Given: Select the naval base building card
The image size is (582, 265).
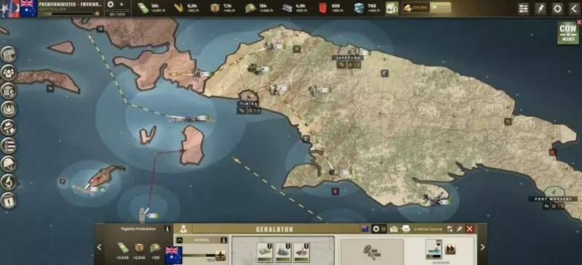Looking at the screenshot, I should tap(283, 253).
